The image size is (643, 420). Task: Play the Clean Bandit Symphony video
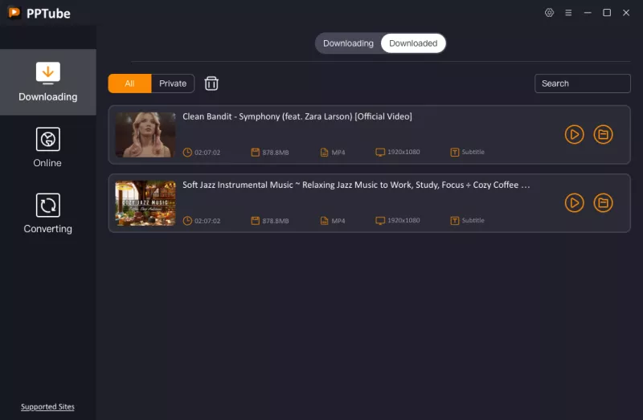coord(574,135)
